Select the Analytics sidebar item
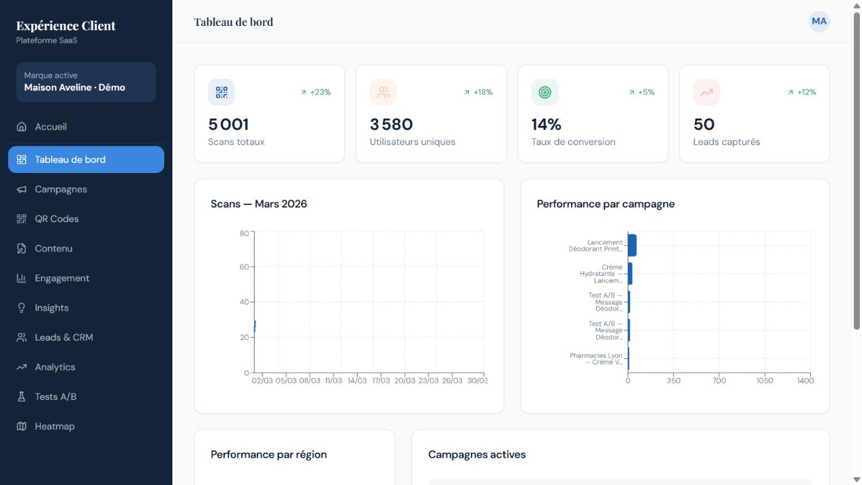The height and width of the screenshot is (485, 862). [86, 367]
